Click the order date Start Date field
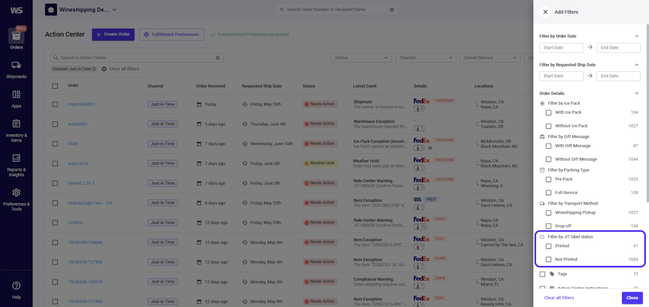This screenshot has width=649, height=307. [x=561, y=48]
